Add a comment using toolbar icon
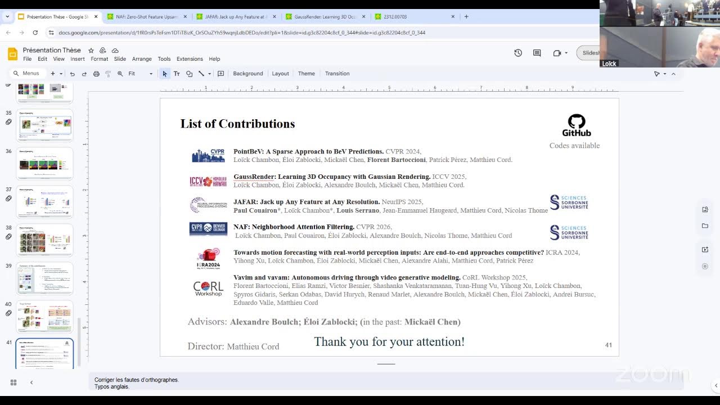Viewport: 720px width, 405px height. (221, 74)
